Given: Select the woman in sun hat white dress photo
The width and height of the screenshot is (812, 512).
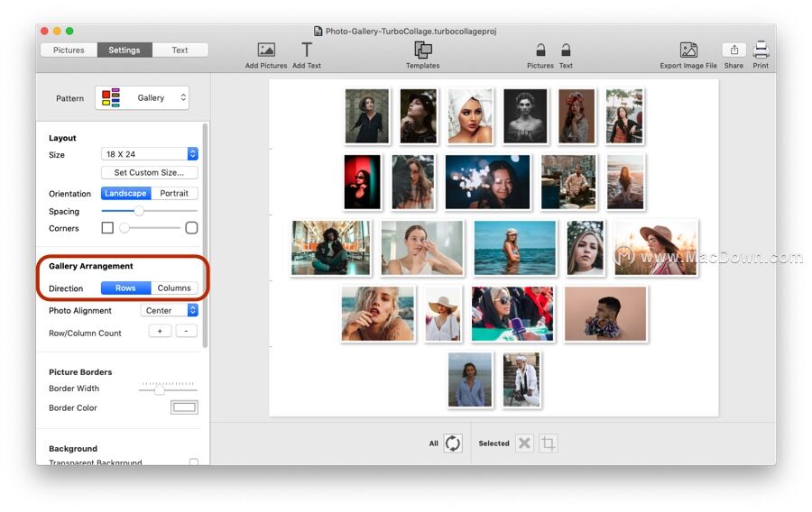Looking at the screenshot, I should (x=443, y=314).
